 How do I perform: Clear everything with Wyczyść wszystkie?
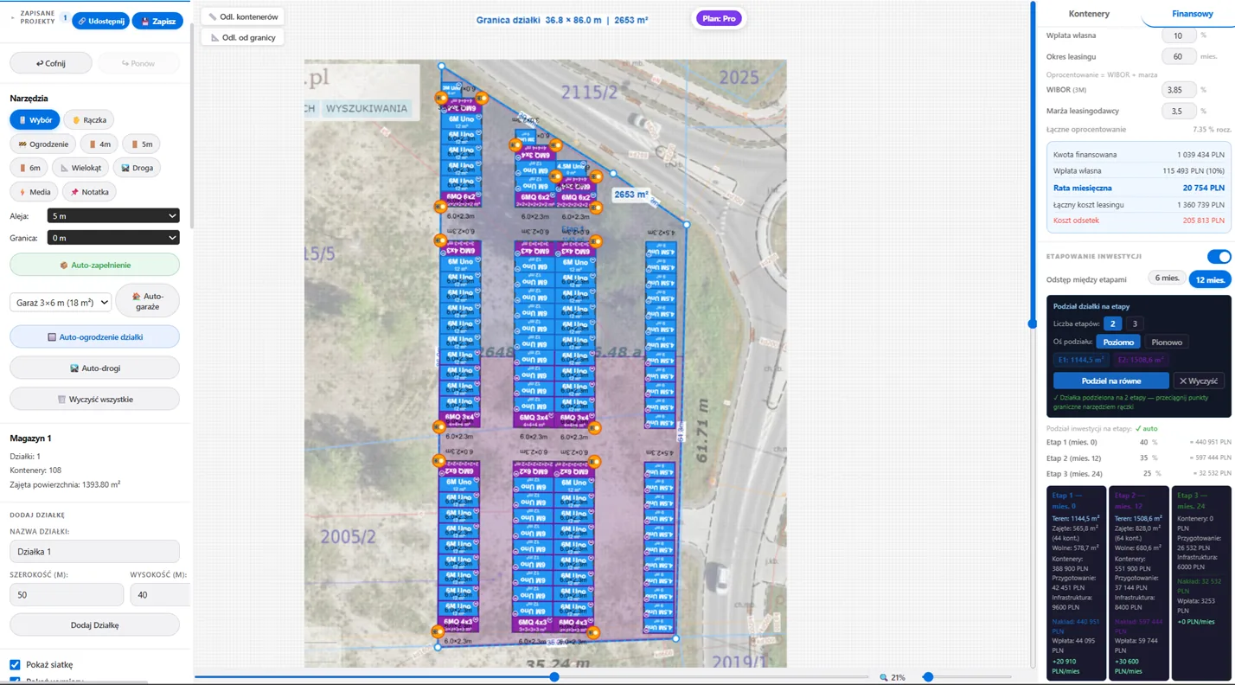pos(94,400)
